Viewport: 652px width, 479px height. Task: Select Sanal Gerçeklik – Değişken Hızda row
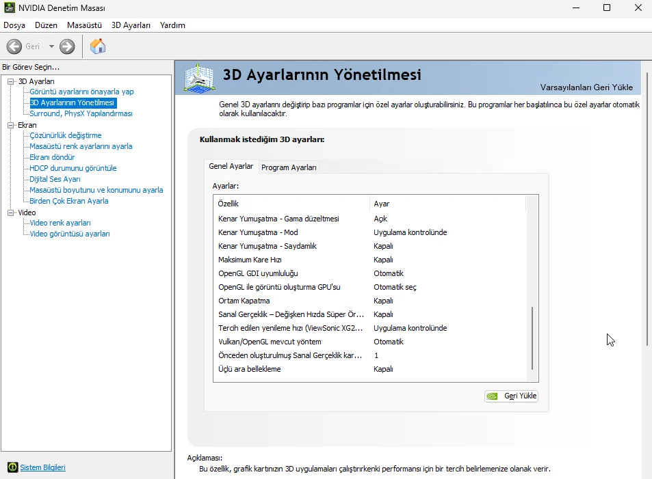(x=370, y=314)
